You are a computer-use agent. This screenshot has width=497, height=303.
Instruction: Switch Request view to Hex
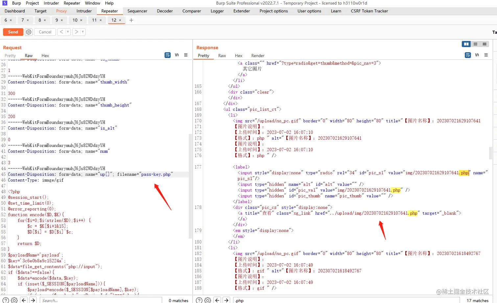pos(45,56)
